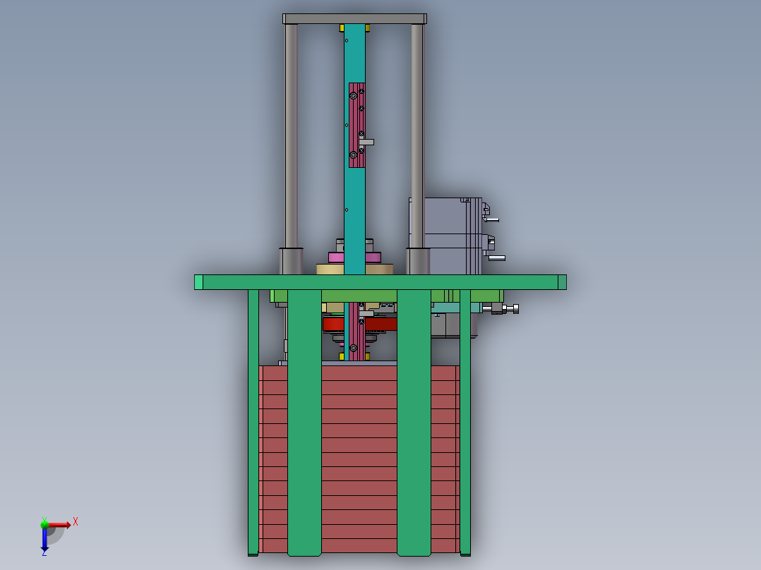This screenshot has height=570, width=761.
Task: Select the thin green leg at the far right
Action: pyautogui.click(x=465, y=423)
